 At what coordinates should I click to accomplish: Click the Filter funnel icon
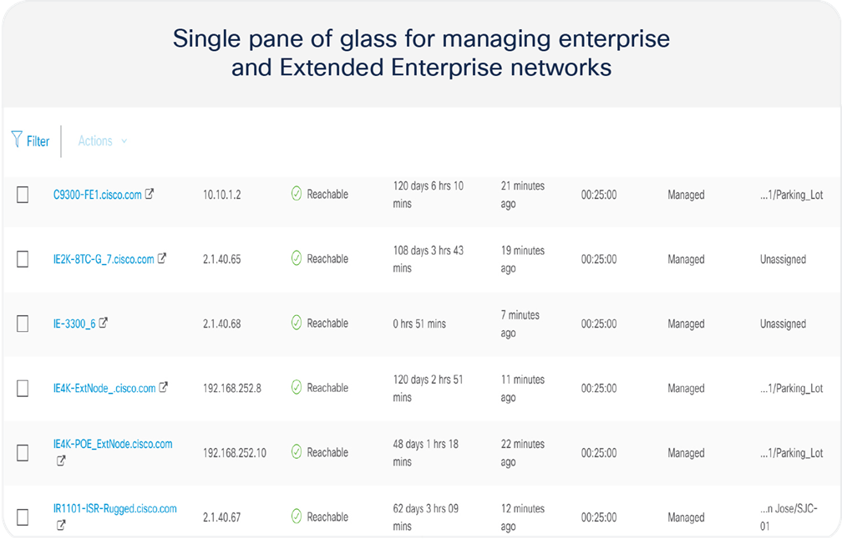(17, 139)
